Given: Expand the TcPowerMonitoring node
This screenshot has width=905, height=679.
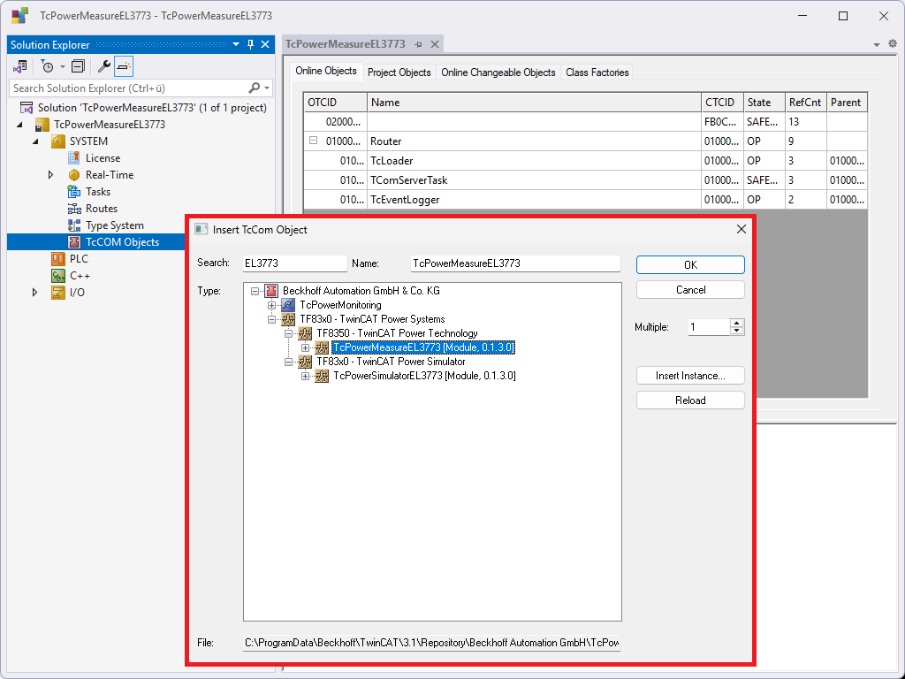Looking at the screenshot, I should (271, 305).
